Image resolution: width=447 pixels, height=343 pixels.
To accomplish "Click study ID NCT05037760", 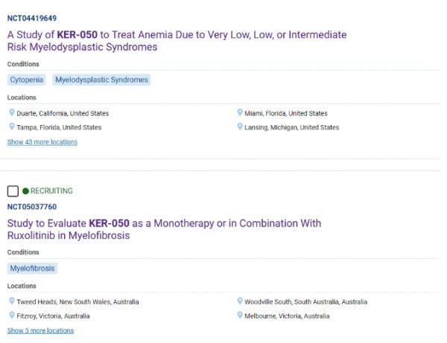I will click(32, 207).
